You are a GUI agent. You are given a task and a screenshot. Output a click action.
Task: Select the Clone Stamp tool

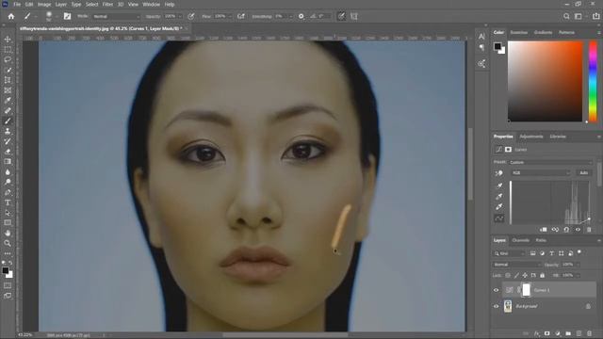[x=8, y=131]
